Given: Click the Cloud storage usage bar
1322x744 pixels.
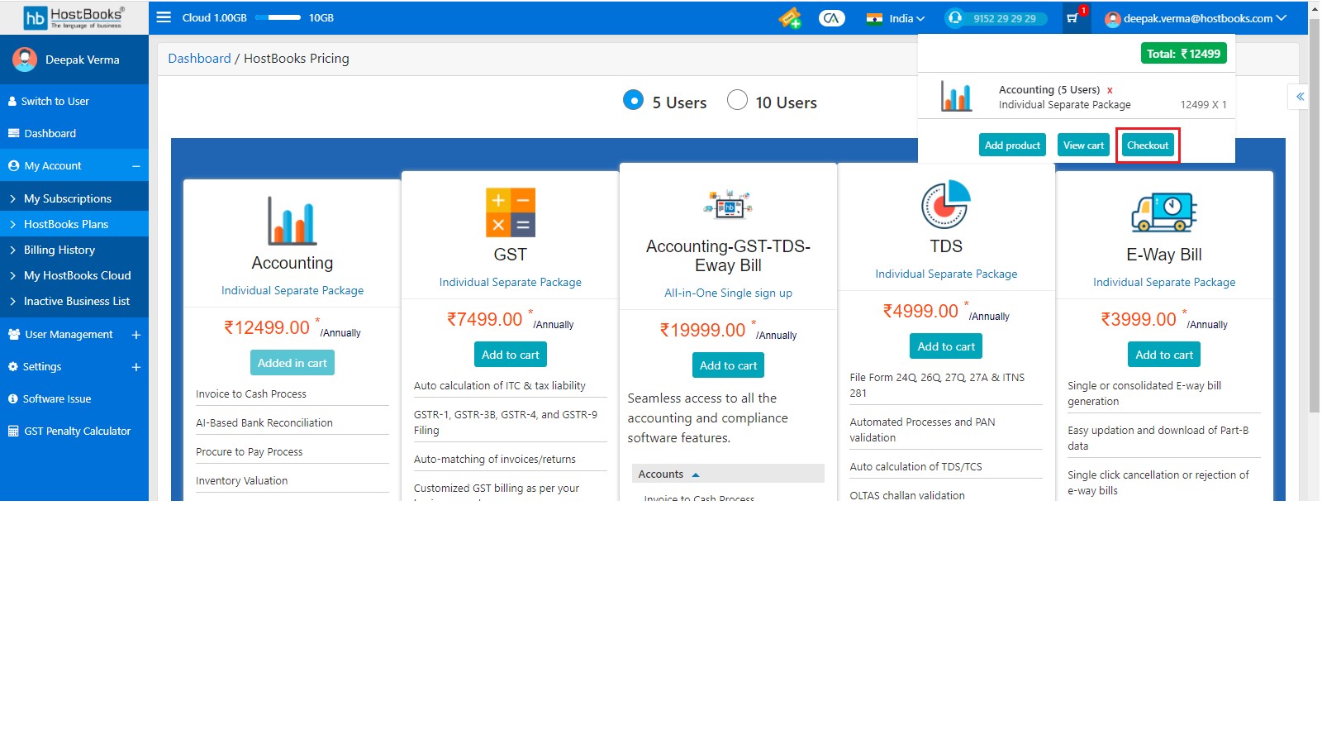Looking at the screenshot, I should coord(278,17).
